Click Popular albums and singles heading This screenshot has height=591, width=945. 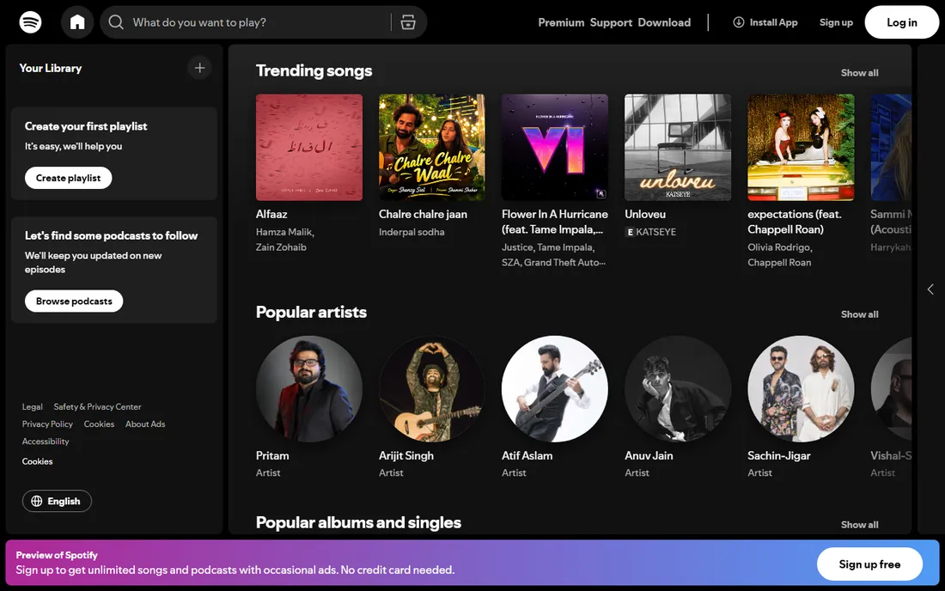coord(358,522)
